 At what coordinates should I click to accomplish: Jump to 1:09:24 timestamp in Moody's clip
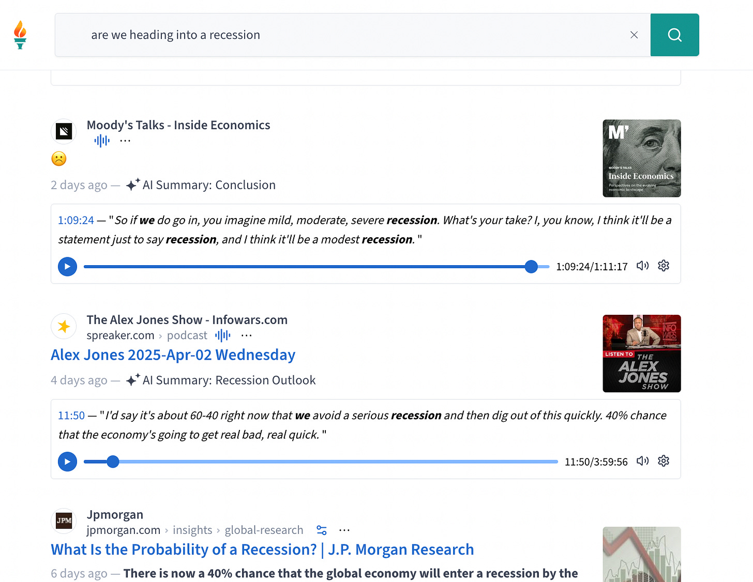[76, 220]
